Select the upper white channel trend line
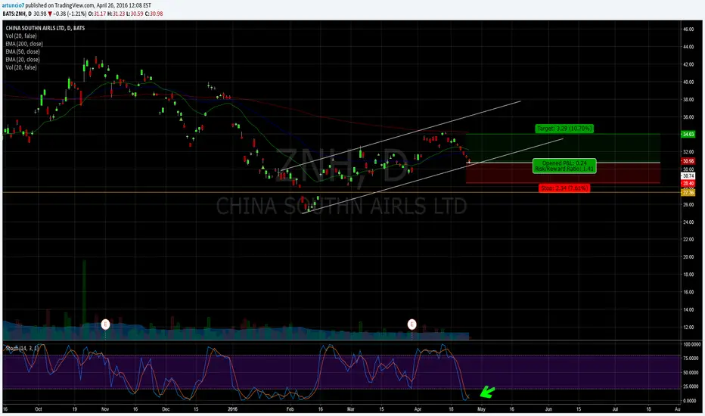705x416 pixels. point(400,136)
